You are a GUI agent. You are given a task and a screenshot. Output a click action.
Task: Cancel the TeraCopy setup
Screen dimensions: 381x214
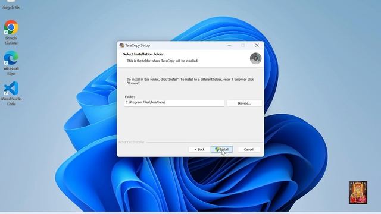pos(249,149)
